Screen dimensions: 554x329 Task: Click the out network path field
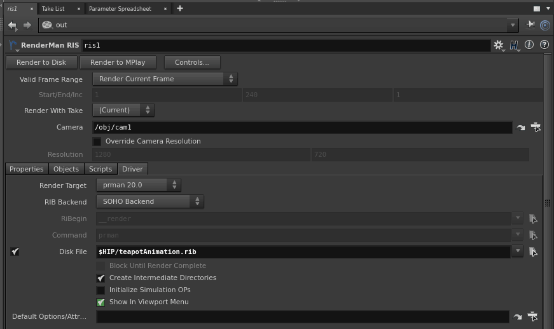274,25
